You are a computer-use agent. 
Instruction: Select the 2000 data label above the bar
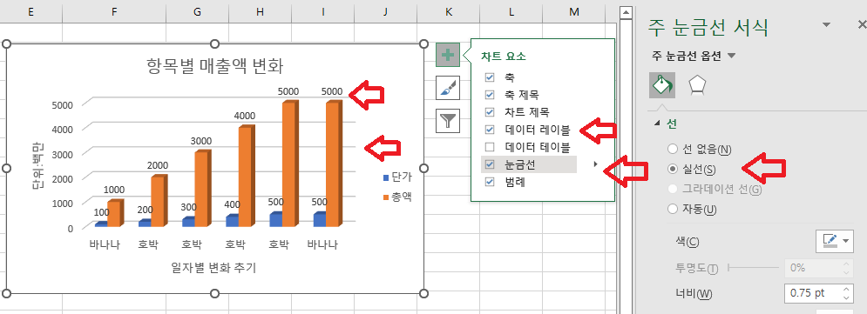(158, 165)
